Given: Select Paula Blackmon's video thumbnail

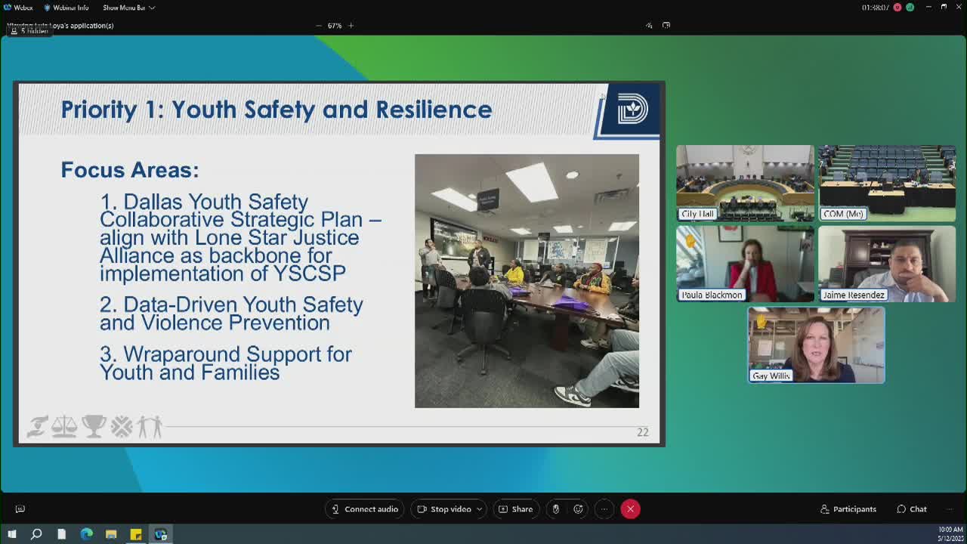Looking at the screenshot, I should coord(745,264).
